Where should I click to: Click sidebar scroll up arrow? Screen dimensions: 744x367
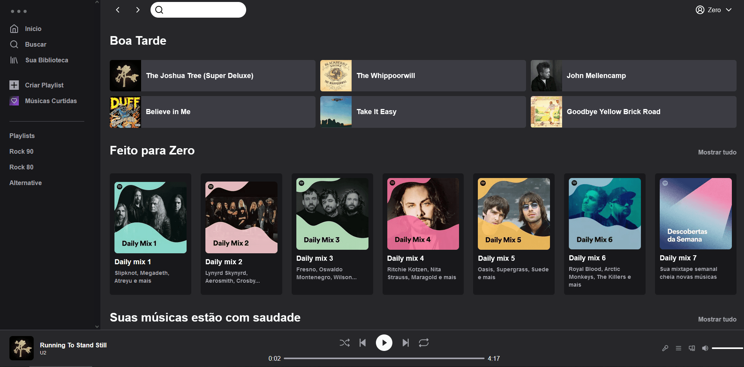point(97,2)
